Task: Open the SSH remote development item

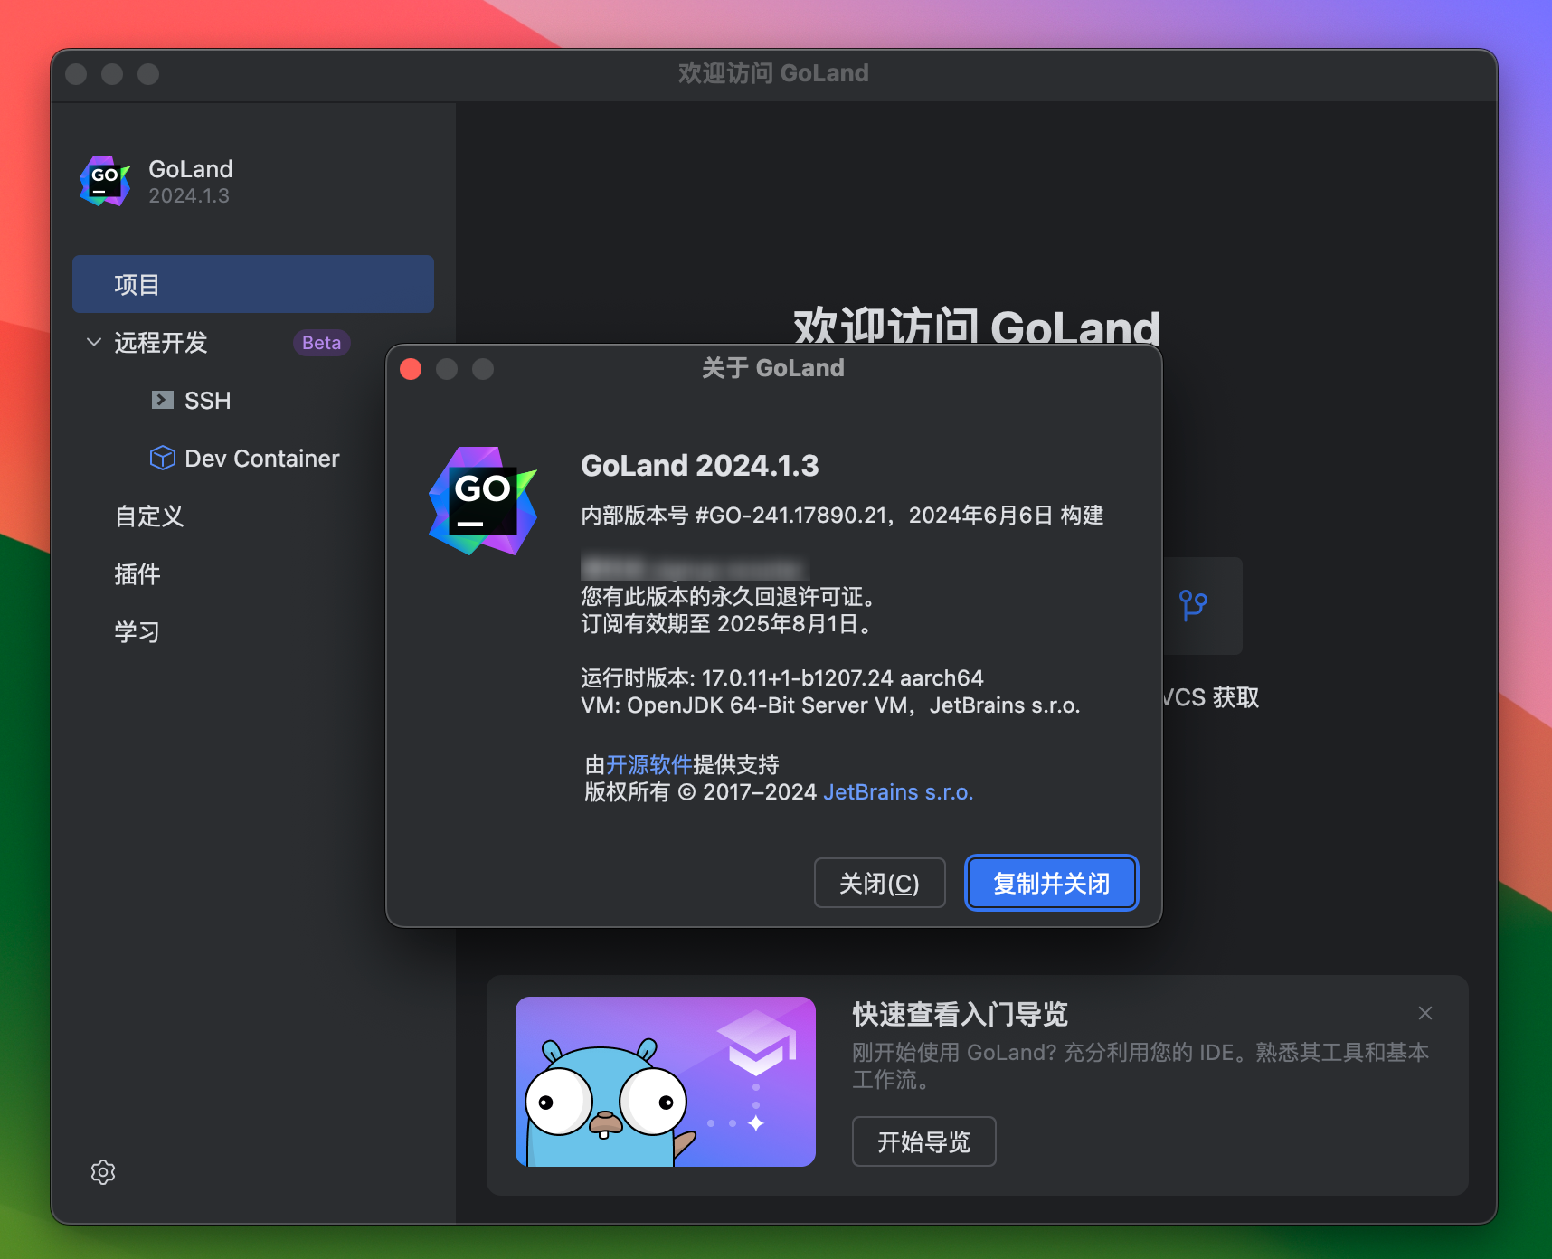Action: tap(207, 400)
